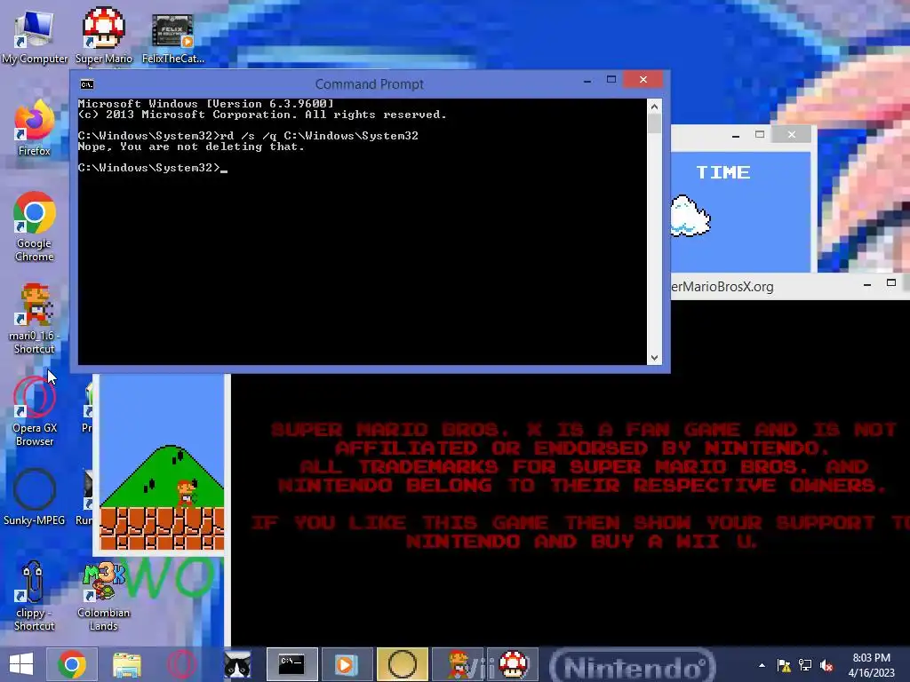
Task: Maximize the Command Prompt window
Action: (x=611, y=79)
